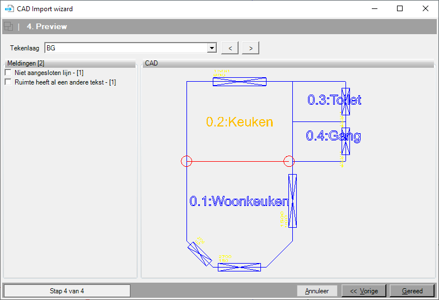Click the left red circle error marker
439x300 pixels.
(x=186, y=162)
